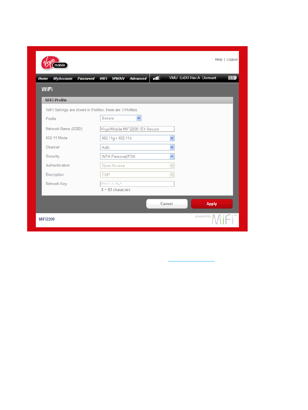The image size is (308, 410).
Task: Click the VMU carrier status text
Action: (x=173, y=78)
